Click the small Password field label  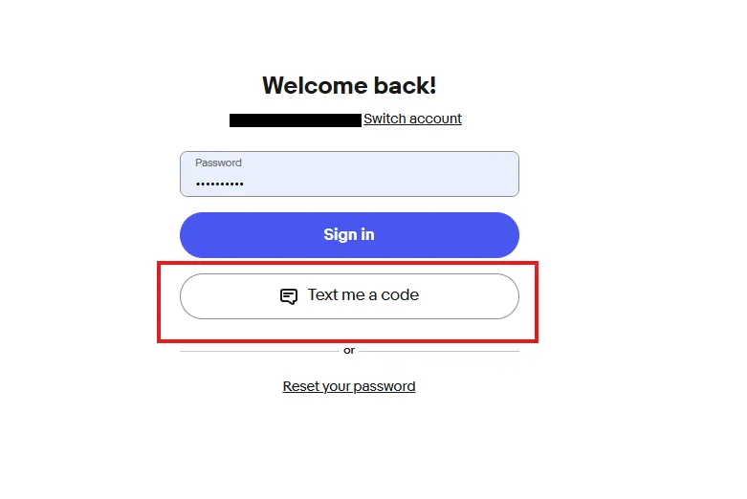[x=218, y=163]
